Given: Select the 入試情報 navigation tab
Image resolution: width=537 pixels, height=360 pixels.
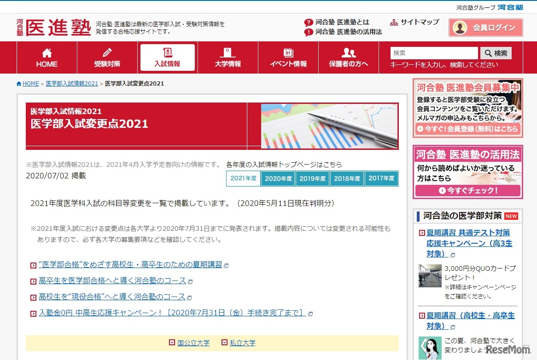Looking at the screenshot, I should pyautogui.click(x=168, y=57).
